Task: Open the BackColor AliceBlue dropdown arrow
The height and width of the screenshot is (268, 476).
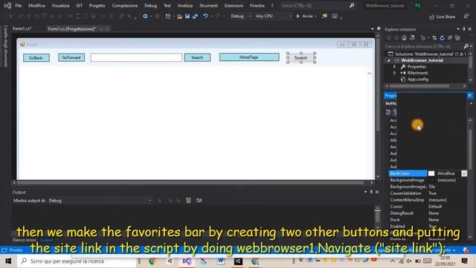Action: pos(464,173)
